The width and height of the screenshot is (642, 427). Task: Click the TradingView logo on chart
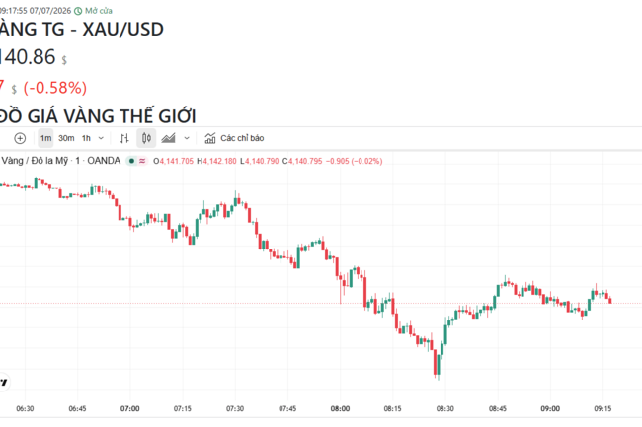pos(3,382)
